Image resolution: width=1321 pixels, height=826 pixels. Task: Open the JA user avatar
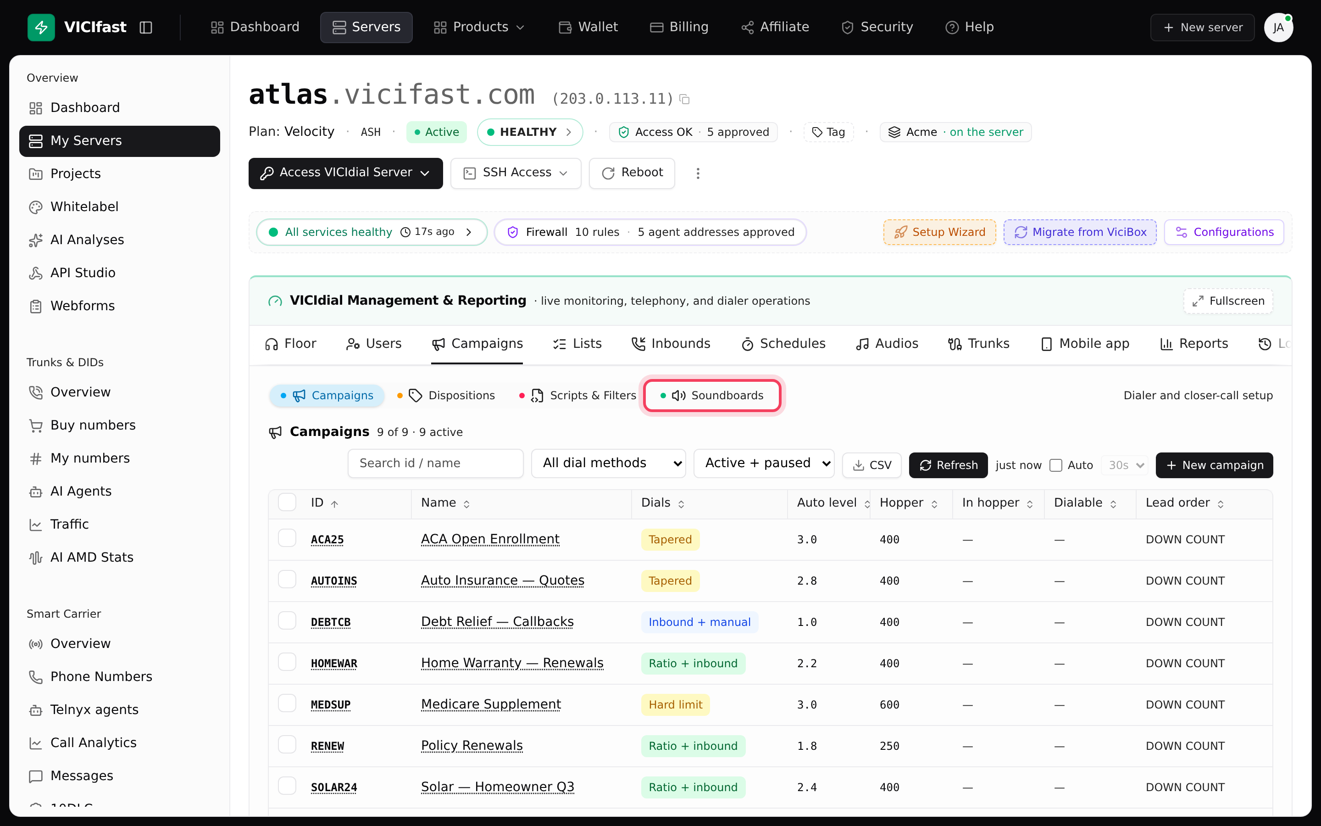coord(1278,28)
